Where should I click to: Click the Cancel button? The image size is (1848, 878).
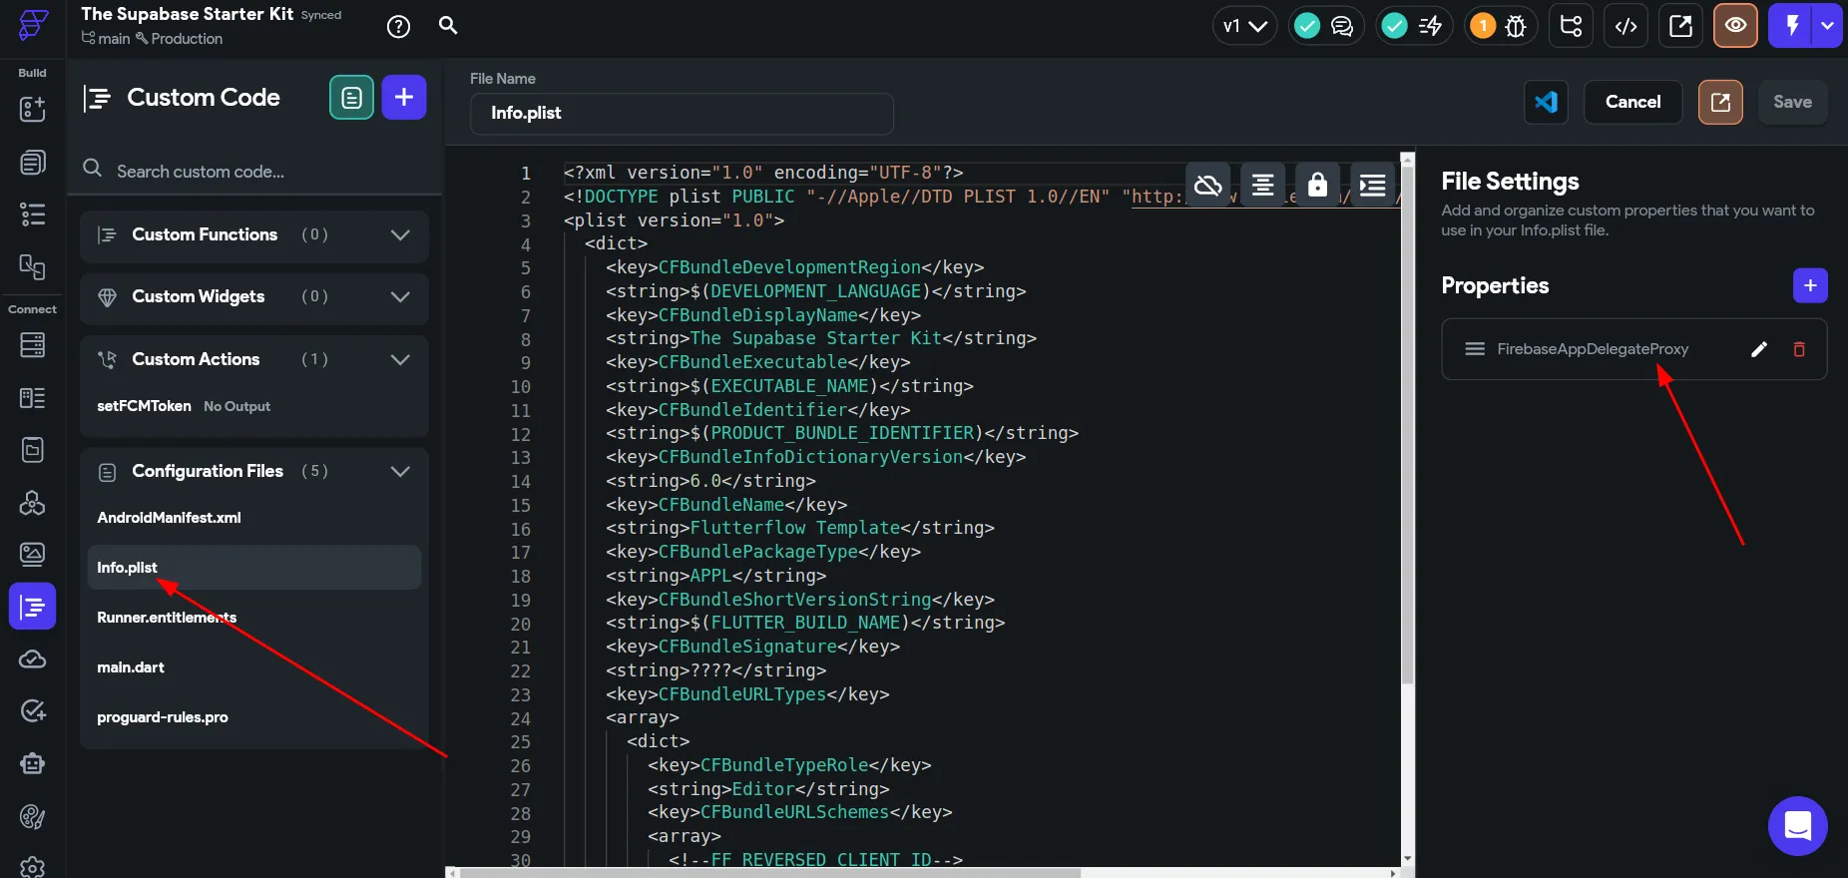(x=1632, y=102)
